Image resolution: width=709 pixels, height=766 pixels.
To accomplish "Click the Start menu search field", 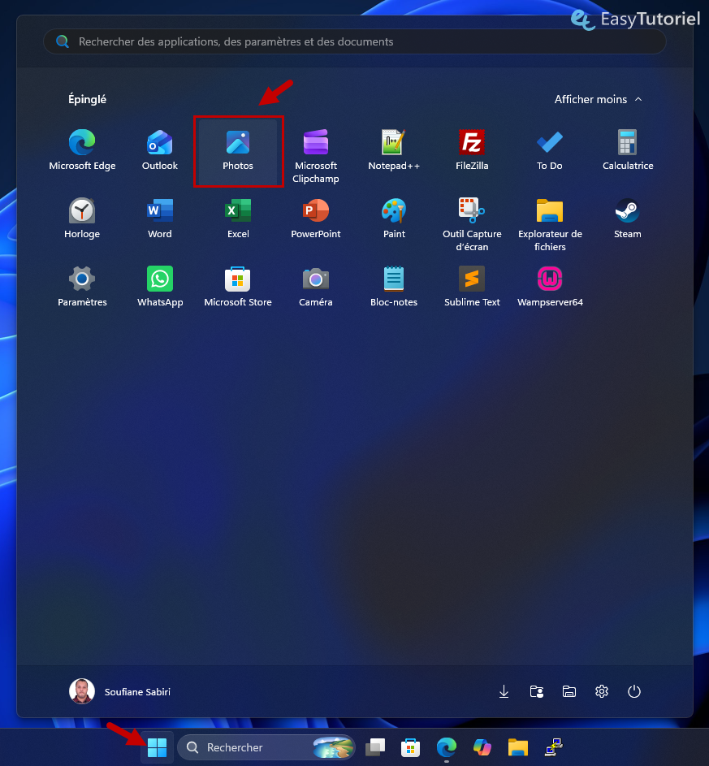I will [x=354, y=41].
